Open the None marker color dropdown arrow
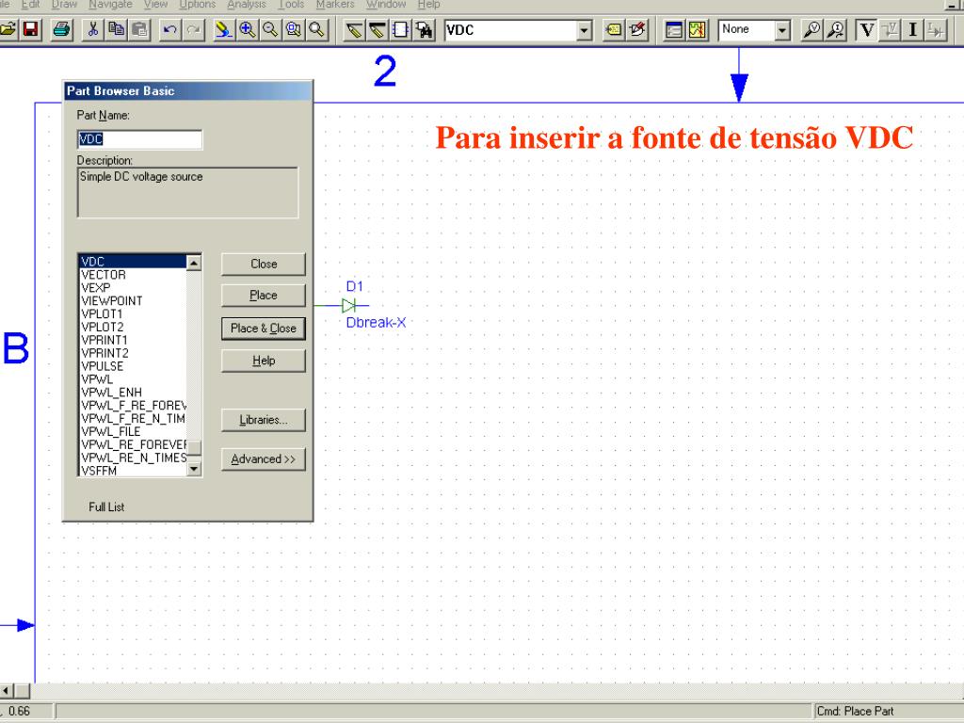Screen dimensions: 964x723 (782, 29)
